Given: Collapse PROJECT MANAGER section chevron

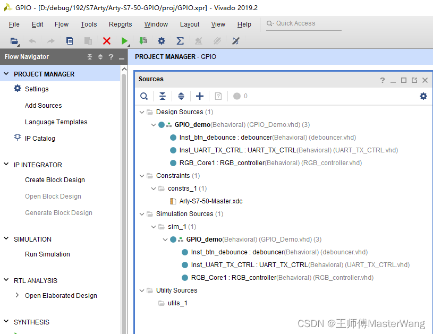Looking at the screenshot, I should point(6,74).
